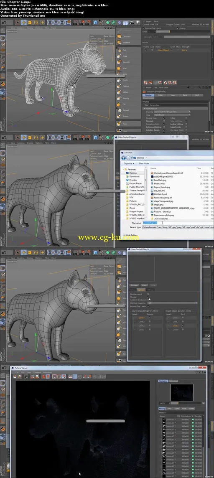214x478 pixels.
Task: Select the Rotate tool in the wireframe-cat frame toolbar
Action: click(36, 22)
